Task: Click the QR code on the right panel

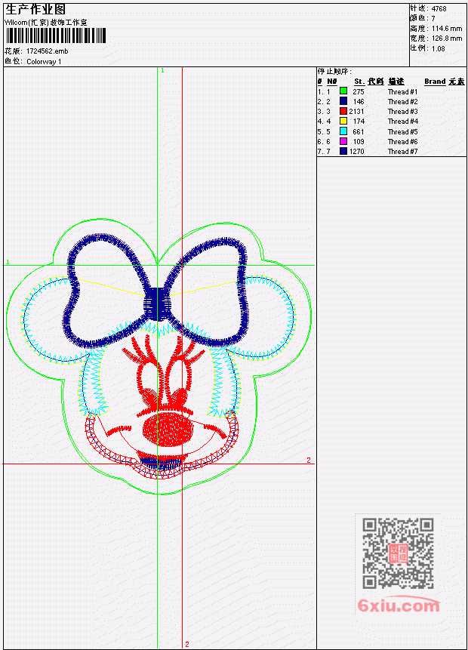Action: tap(398, 553)
